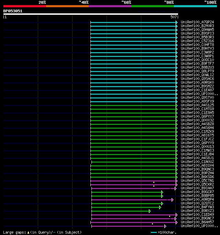This screenshot has height=235, width=220.
Task: Select the UniRef100_Q8LPT9 label
Action: pyautogui.click(x=197, y=71)
